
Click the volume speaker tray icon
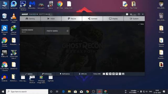(147, 92)
